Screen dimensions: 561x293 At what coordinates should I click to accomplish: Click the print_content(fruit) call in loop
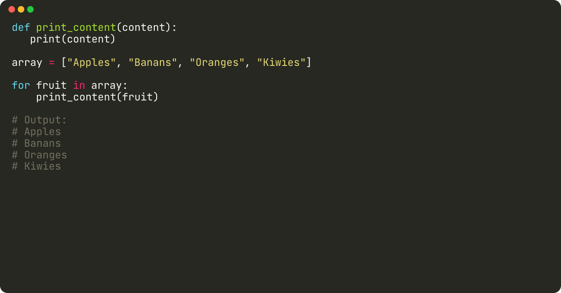tap(97, 97)
